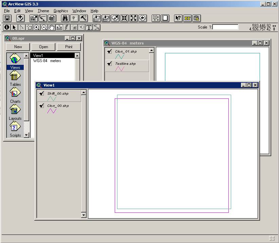Select the Draw Line tool
Image resolution: width=279 pixels, height=243 pixels.
(x=96, y=27)
